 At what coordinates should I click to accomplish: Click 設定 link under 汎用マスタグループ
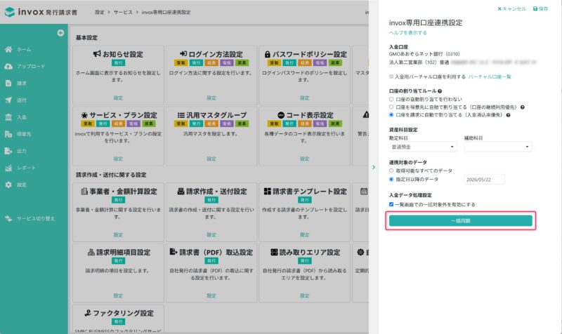coord(211,159)
